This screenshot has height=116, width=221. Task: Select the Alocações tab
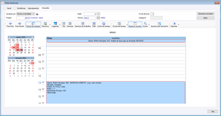pyautogui.click(x=46, y=8)
